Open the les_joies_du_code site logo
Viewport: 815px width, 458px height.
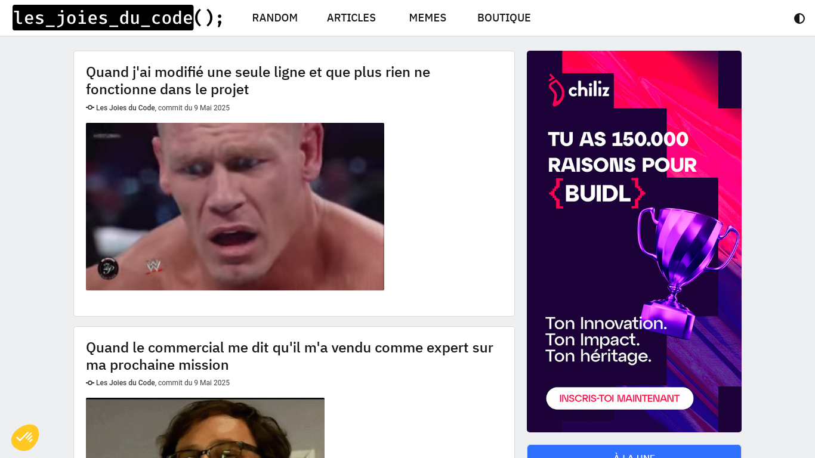118,18
